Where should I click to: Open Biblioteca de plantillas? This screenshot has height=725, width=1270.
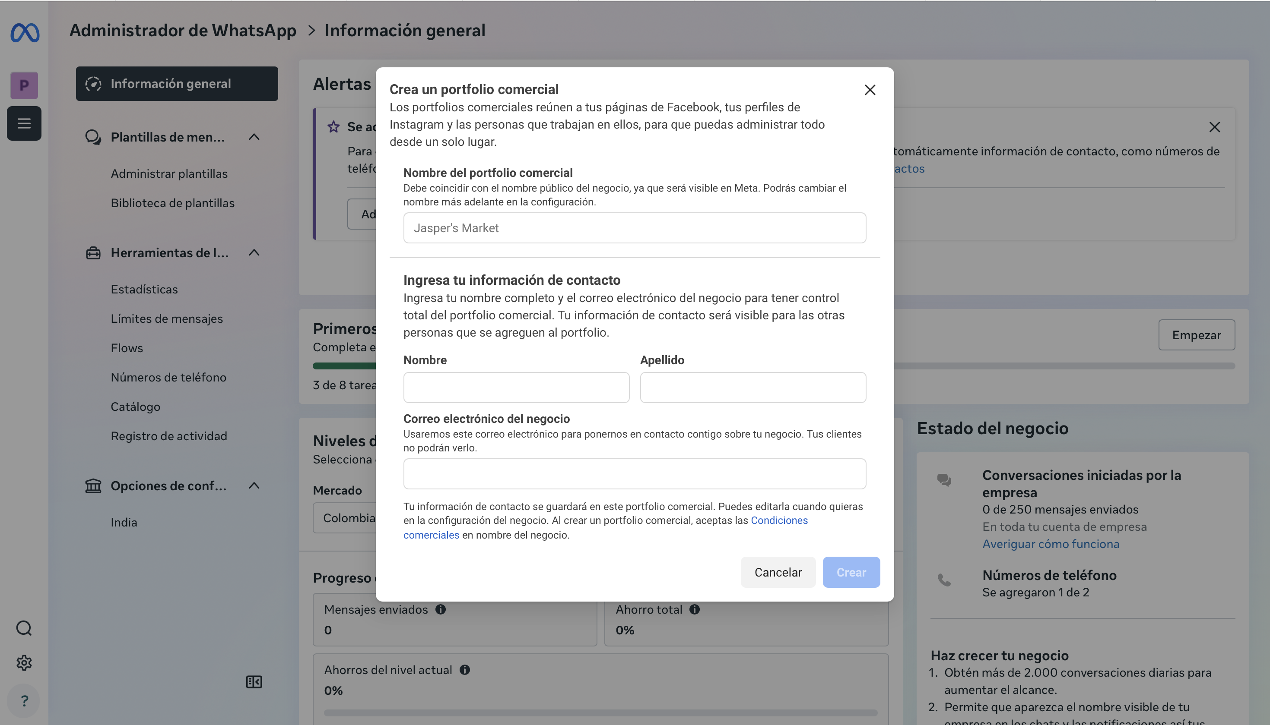(x=172, y=203)
